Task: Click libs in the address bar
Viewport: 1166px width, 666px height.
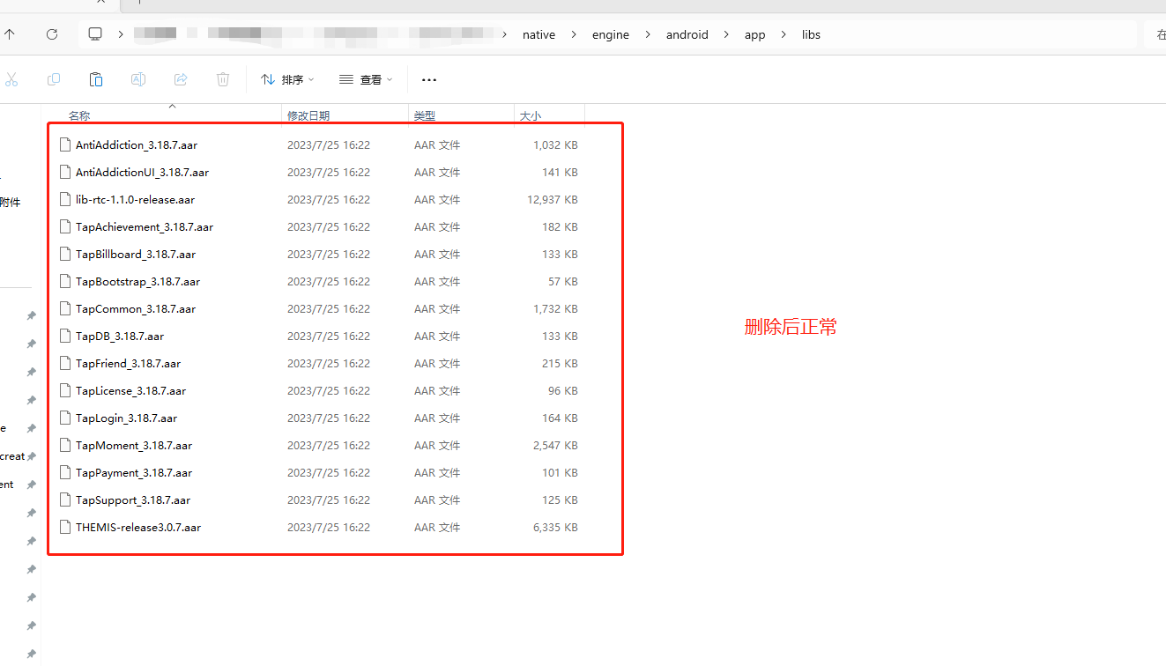Action: coord(811,34)
